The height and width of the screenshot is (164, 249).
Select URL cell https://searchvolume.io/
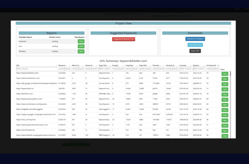(x=26, y=130)
